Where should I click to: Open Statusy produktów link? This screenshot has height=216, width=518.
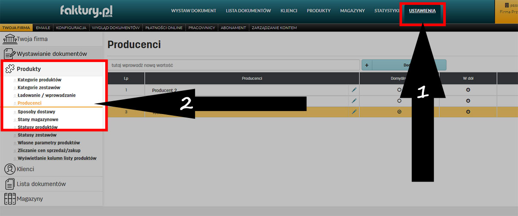point(38,127)
